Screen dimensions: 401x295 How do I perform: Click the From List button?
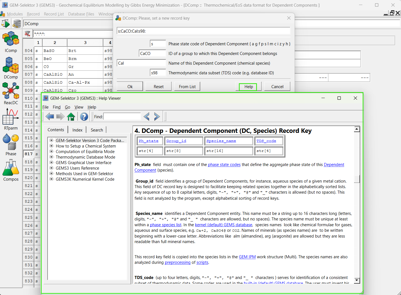(187, 86)
